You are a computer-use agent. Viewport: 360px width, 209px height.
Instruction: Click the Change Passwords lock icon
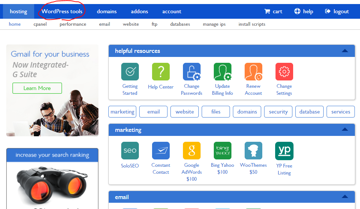click(192, 72)
